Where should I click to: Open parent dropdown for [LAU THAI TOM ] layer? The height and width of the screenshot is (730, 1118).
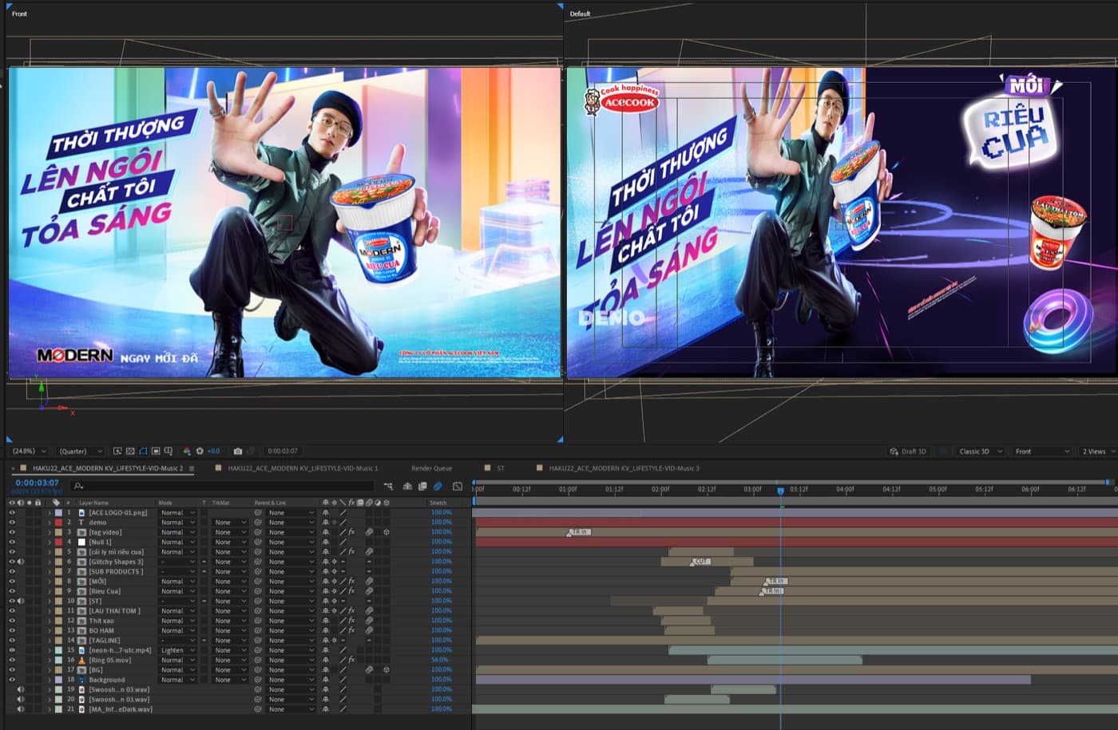(x=291, y=611)
